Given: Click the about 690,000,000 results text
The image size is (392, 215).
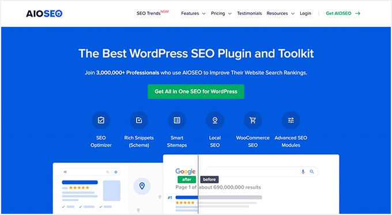Looking at the screenshot, I should [x=230, y=187].
